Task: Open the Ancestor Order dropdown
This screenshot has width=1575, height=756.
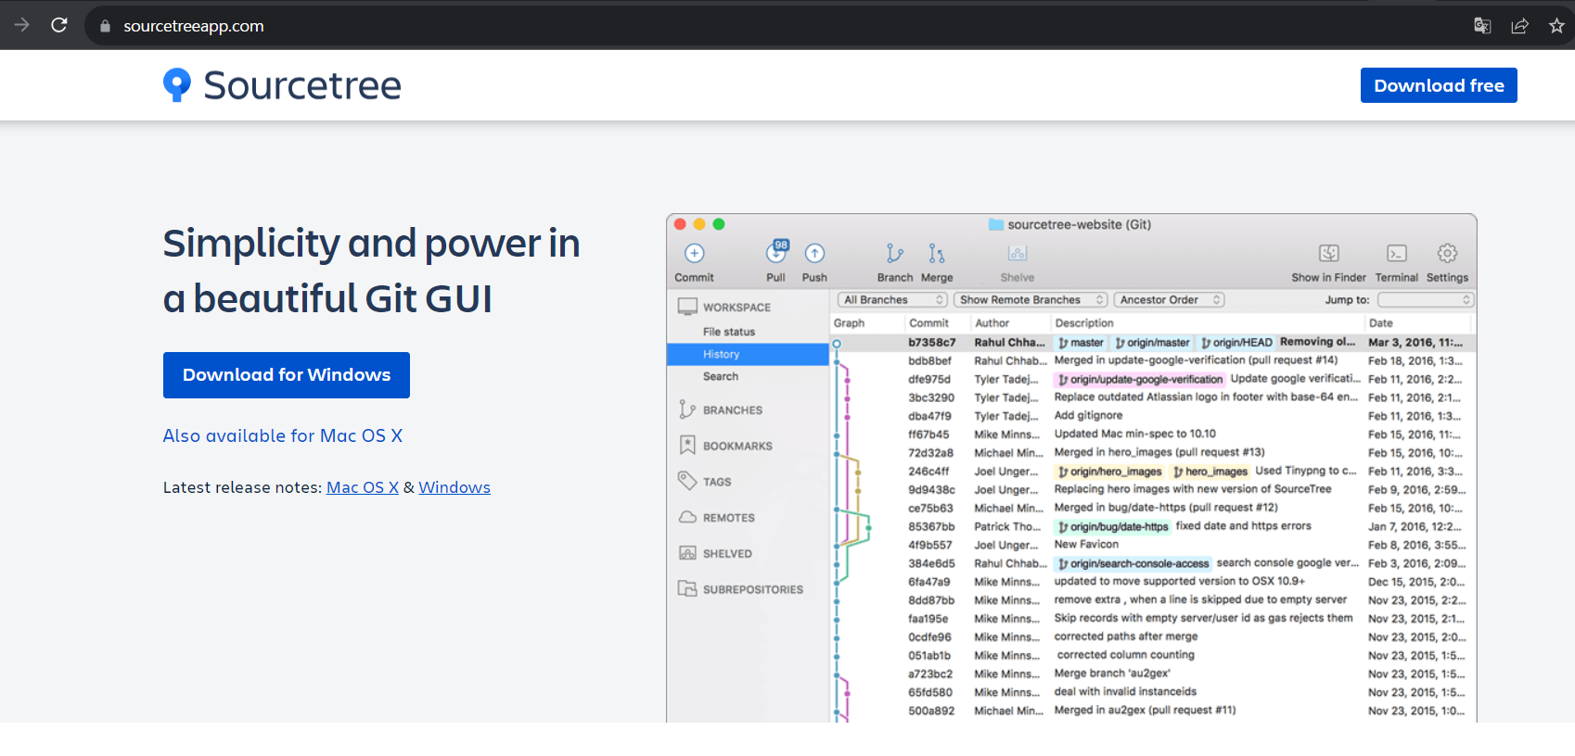Action: click(1170, 300)
